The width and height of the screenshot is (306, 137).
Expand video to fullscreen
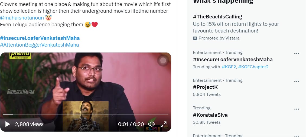[164, 124]
